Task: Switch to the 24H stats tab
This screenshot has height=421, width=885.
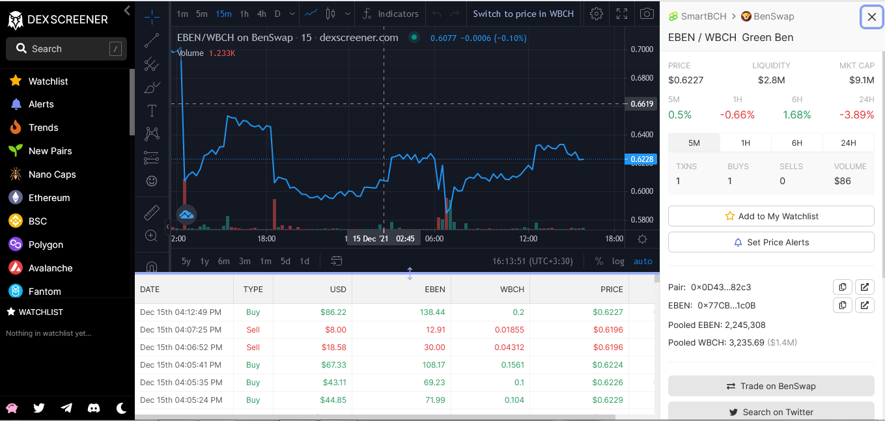Action: point(849,143)
